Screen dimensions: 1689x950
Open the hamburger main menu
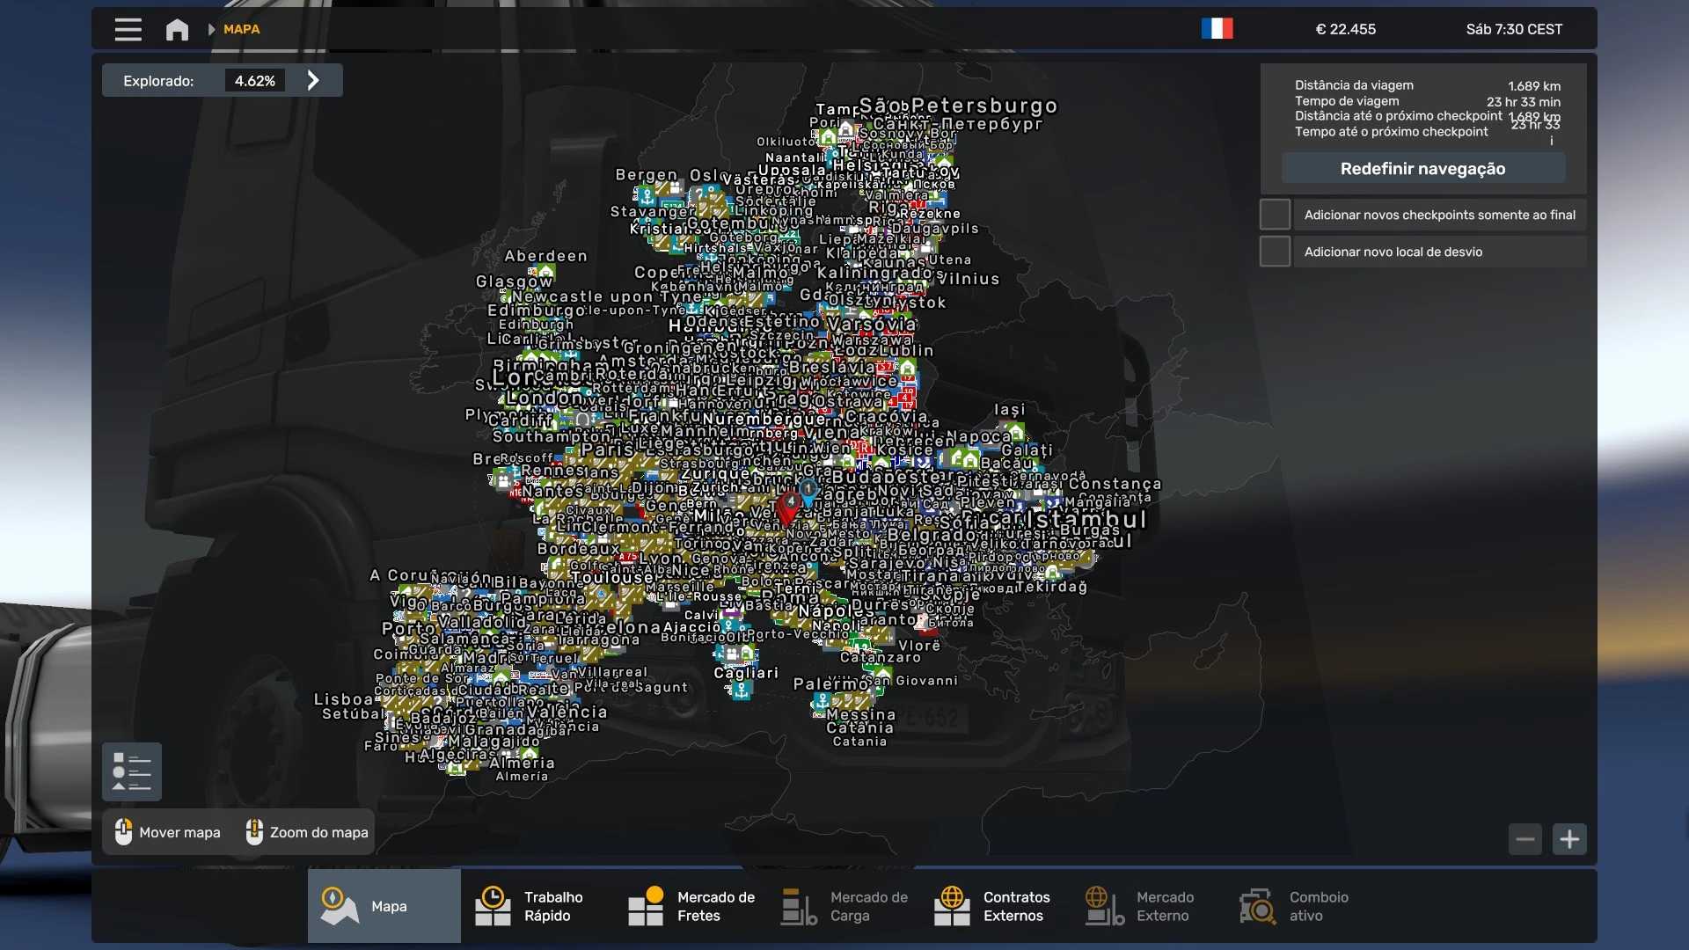tap(128, 30)
